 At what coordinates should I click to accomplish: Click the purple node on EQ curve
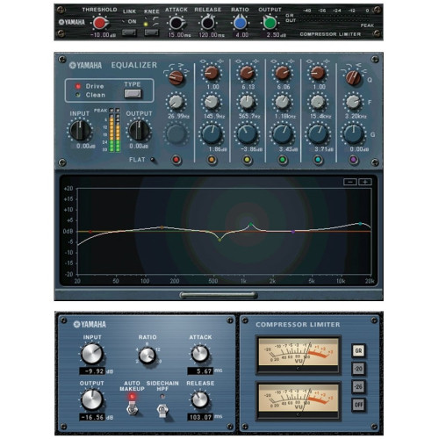tap(293, 232)
